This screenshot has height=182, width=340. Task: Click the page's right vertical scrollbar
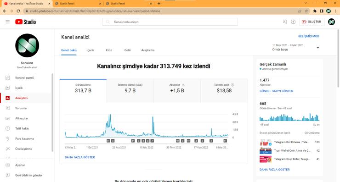[338, 58]
